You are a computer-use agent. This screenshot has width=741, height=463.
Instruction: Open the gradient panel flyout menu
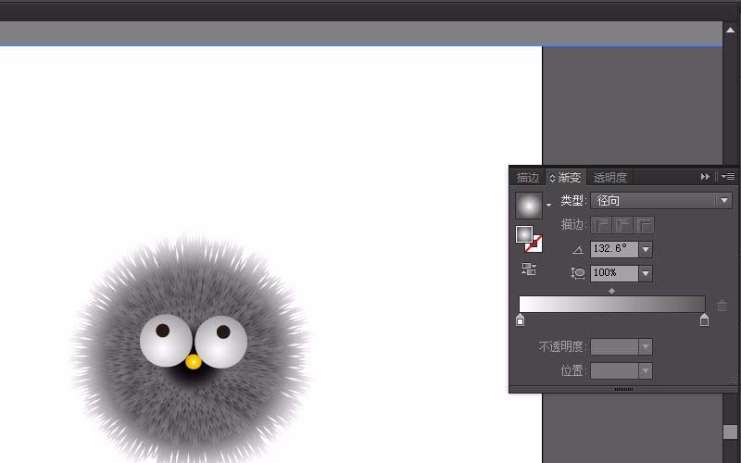[x=728, y=177]
